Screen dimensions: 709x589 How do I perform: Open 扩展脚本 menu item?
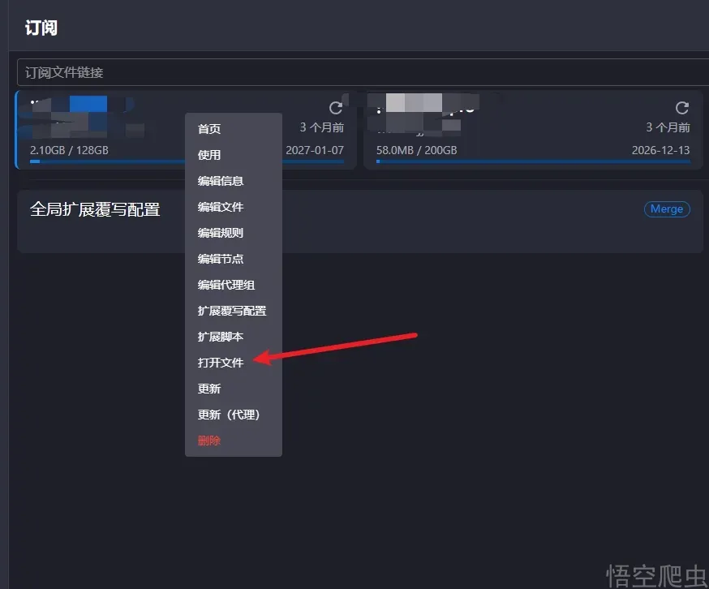221,337
